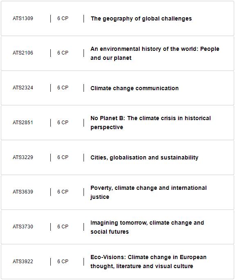Click 6 CP value in ATS3922 row

(x=63, y=262)
